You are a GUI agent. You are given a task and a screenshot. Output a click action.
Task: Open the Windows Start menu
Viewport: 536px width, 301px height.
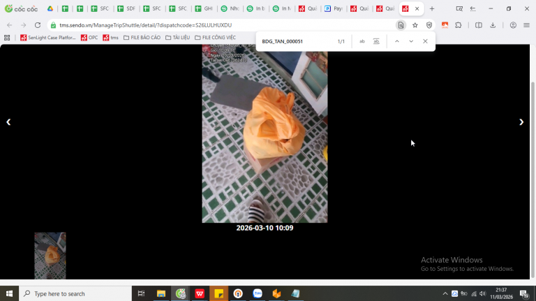pyautogui.click(x=9, y=293)
